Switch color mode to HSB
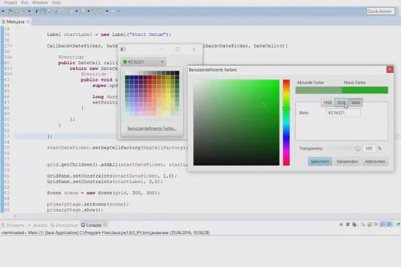Image resolution: width=401 pixels, height=267 pixels. (327, 102)
